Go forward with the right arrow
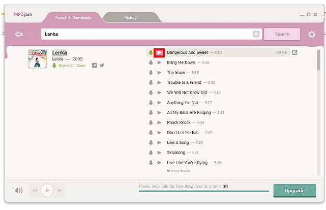The width and height of the screenshot is (326, 210). tap(30, 34)
